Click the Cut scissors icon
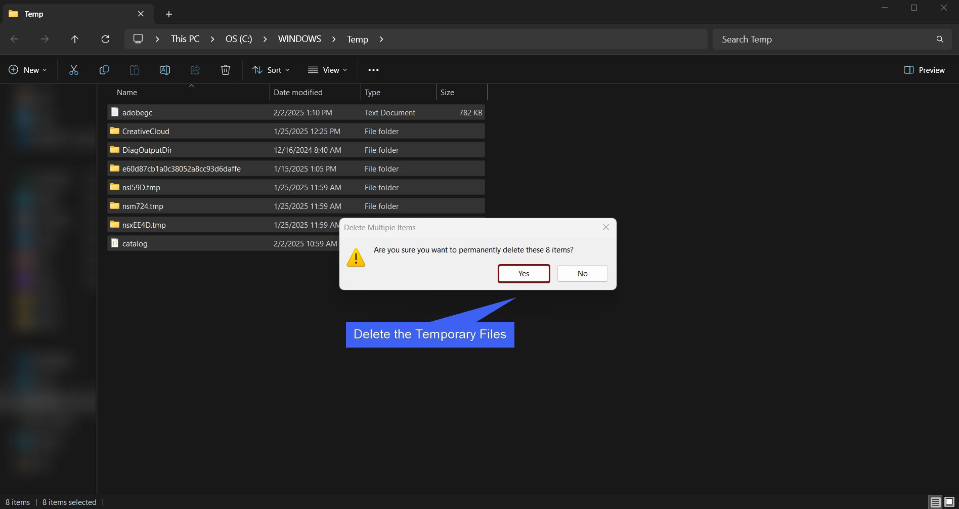The width and height of the screenshot is (959, 509). (x=74, y=70)
